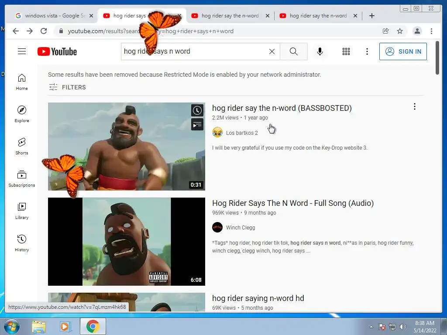Open Windows Media Player from taskbar

(65, 327)
